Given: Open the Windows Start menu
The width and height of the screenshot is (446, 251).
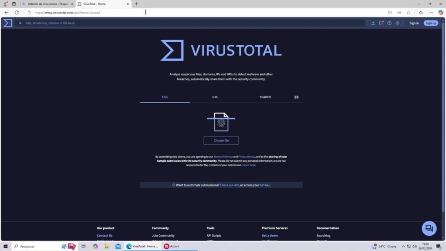Looking at the screenshot, I should click(5, 246).
